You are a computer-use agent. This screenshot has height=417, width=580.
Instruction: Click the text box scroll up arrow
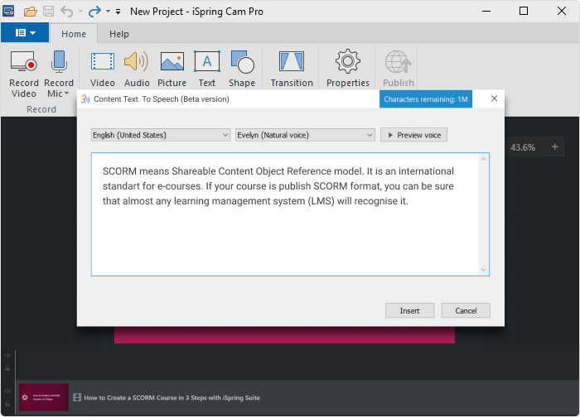(x=483, y=159)
